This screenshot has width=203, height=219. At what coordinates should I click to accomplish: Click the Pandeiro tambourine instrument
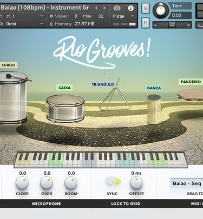pos(191,95)
